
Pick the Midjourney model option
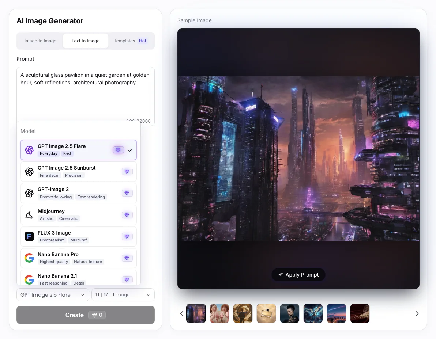click(79, 215)
